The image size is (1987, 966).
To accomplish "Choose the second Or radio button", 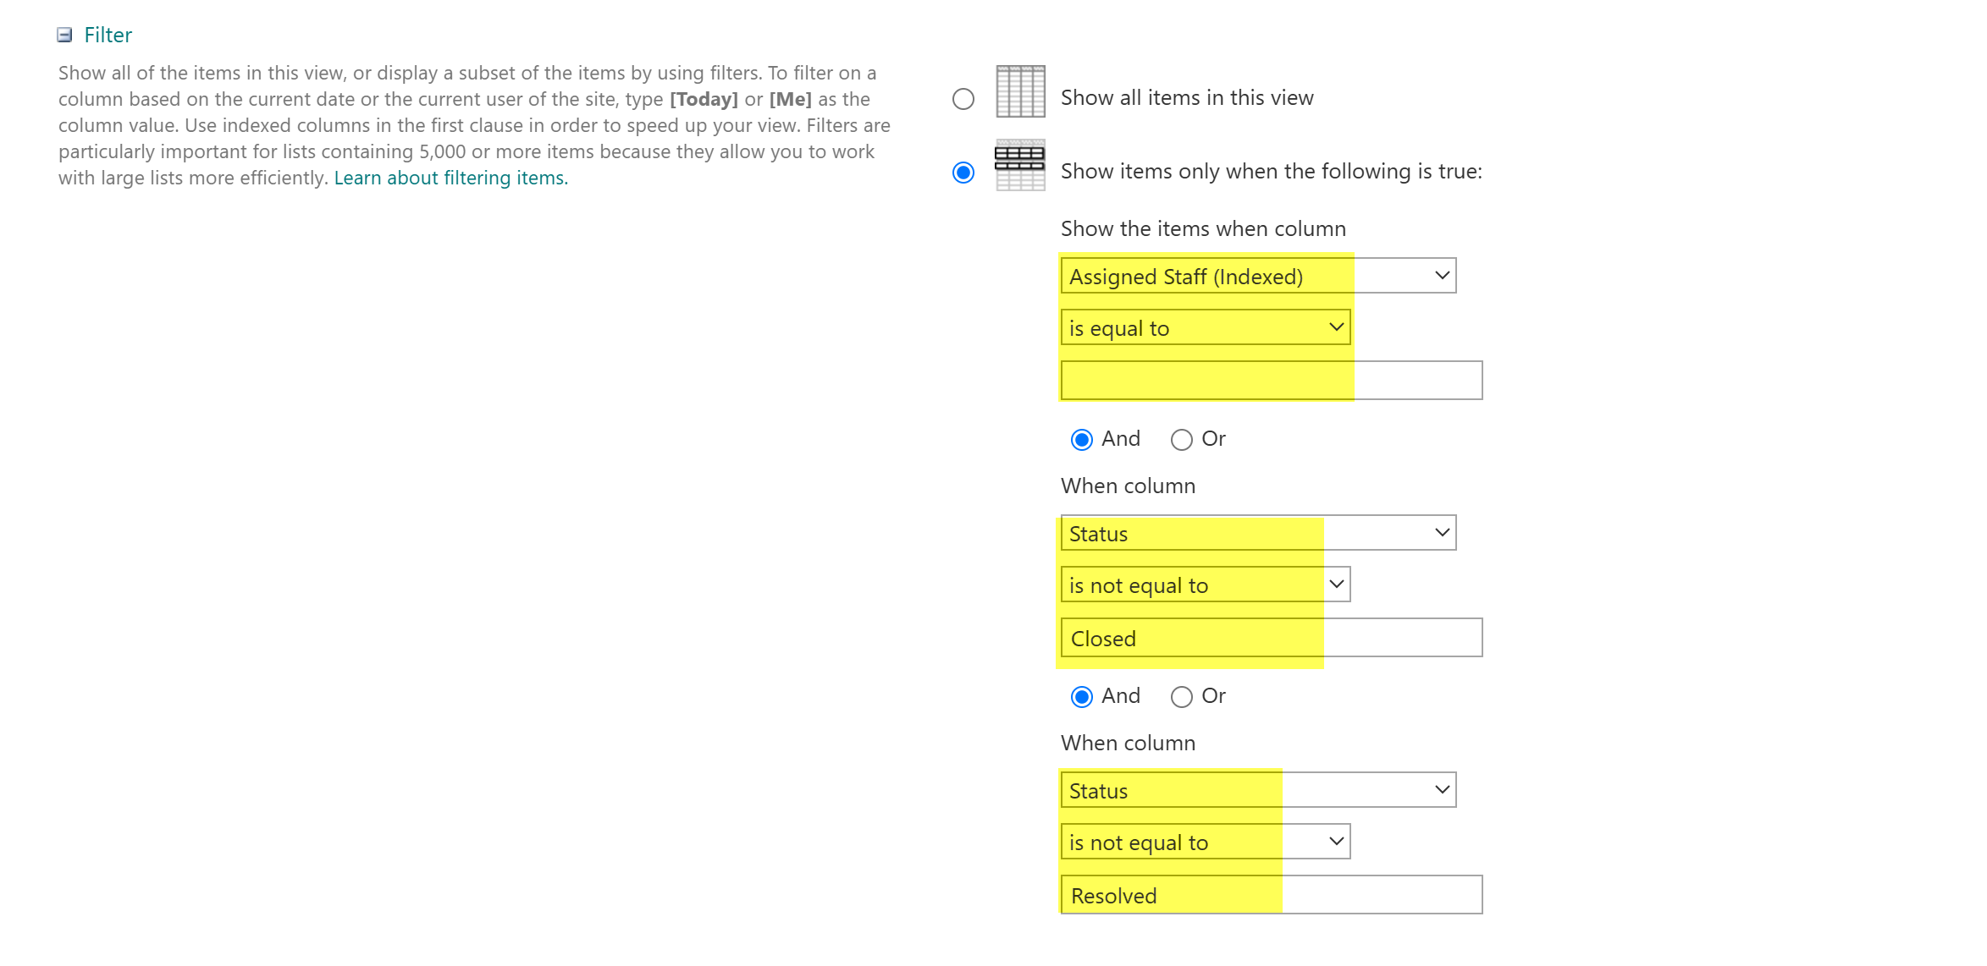I will (x=1181, y=697).
